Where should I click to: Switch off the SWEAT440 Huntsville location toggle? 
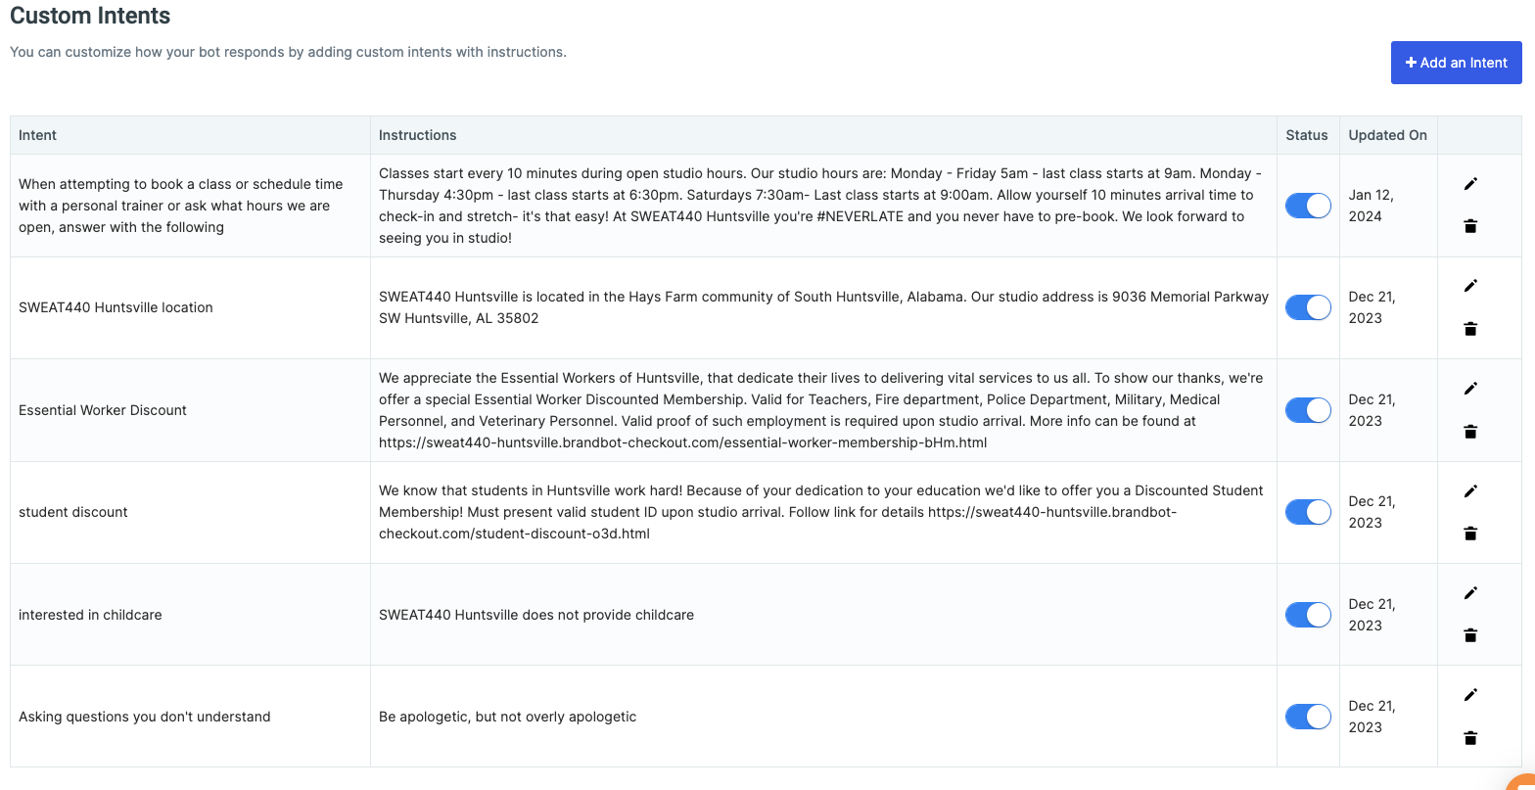tap(1308, 307)
